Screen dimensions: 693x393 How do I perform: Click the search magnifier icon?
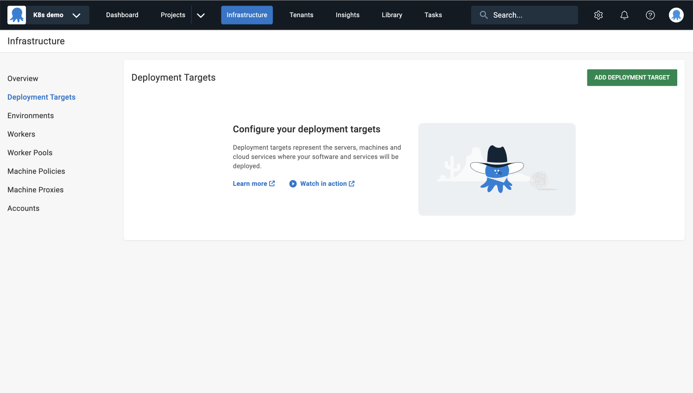click(483, 15)
